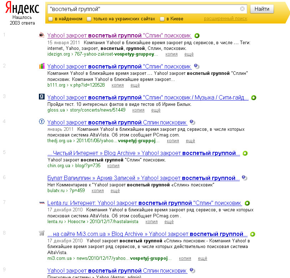The width and height of the screenshot is (290, 278).
Task: Open 'копия' cached copy for idezign.org
Action: pyautogui.click(x=172, y=54)
